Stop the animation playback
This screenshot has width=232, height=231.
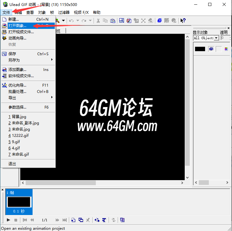pyautogui.click(x=16, y=220)
